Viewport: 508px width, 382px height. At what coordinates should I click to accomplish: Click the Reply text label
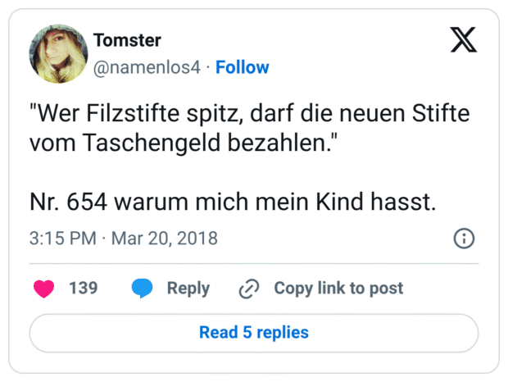(x=188, y=289)
